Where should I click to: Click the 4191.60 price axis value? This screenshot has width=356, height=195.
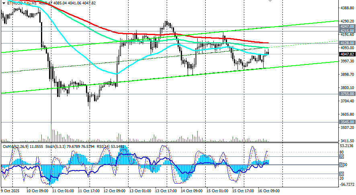tap(348, 35)
